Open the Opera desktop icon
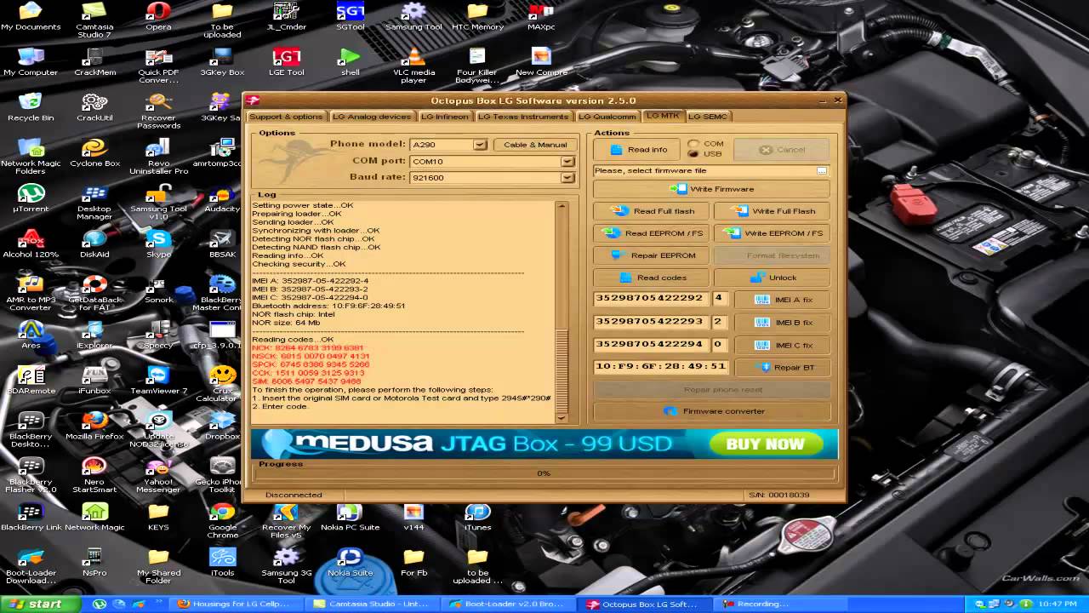This screenshot has height=613, width=1089. pyautogui.click(x=158, y=17)
